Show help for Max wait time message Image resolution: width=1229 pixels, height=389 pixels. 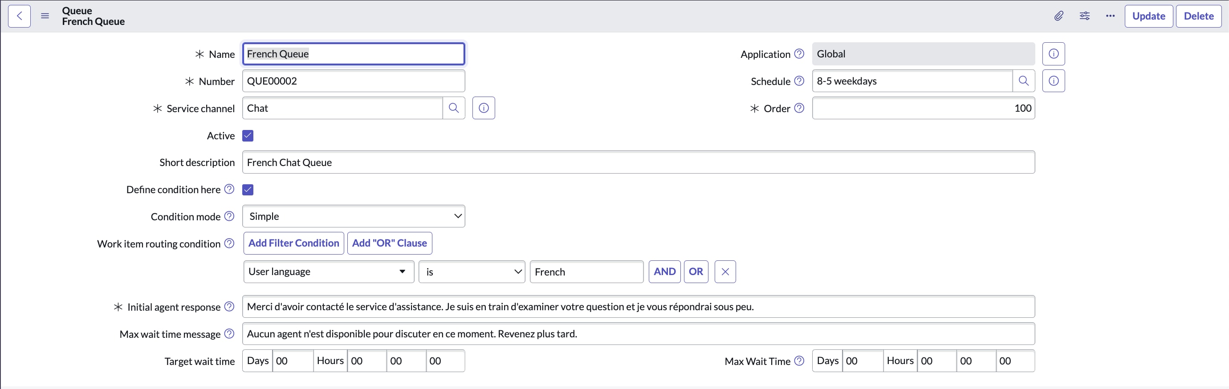[229, 334]
